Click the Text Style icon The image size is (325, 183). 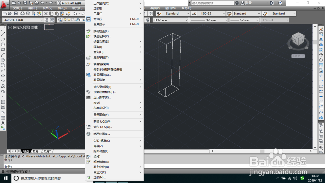point(159,14)
